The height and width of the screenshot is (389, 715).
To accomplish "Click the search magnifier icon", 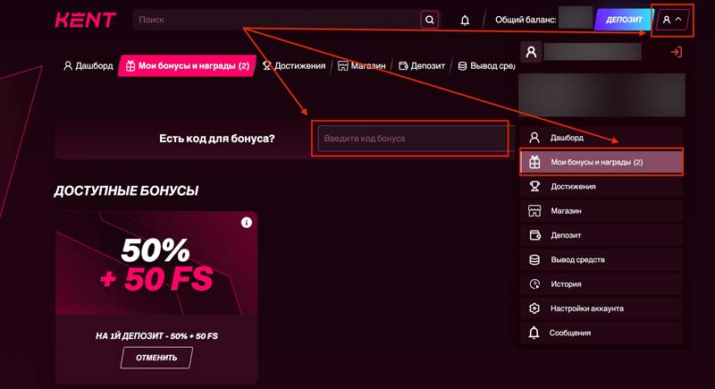I will 429,20.
